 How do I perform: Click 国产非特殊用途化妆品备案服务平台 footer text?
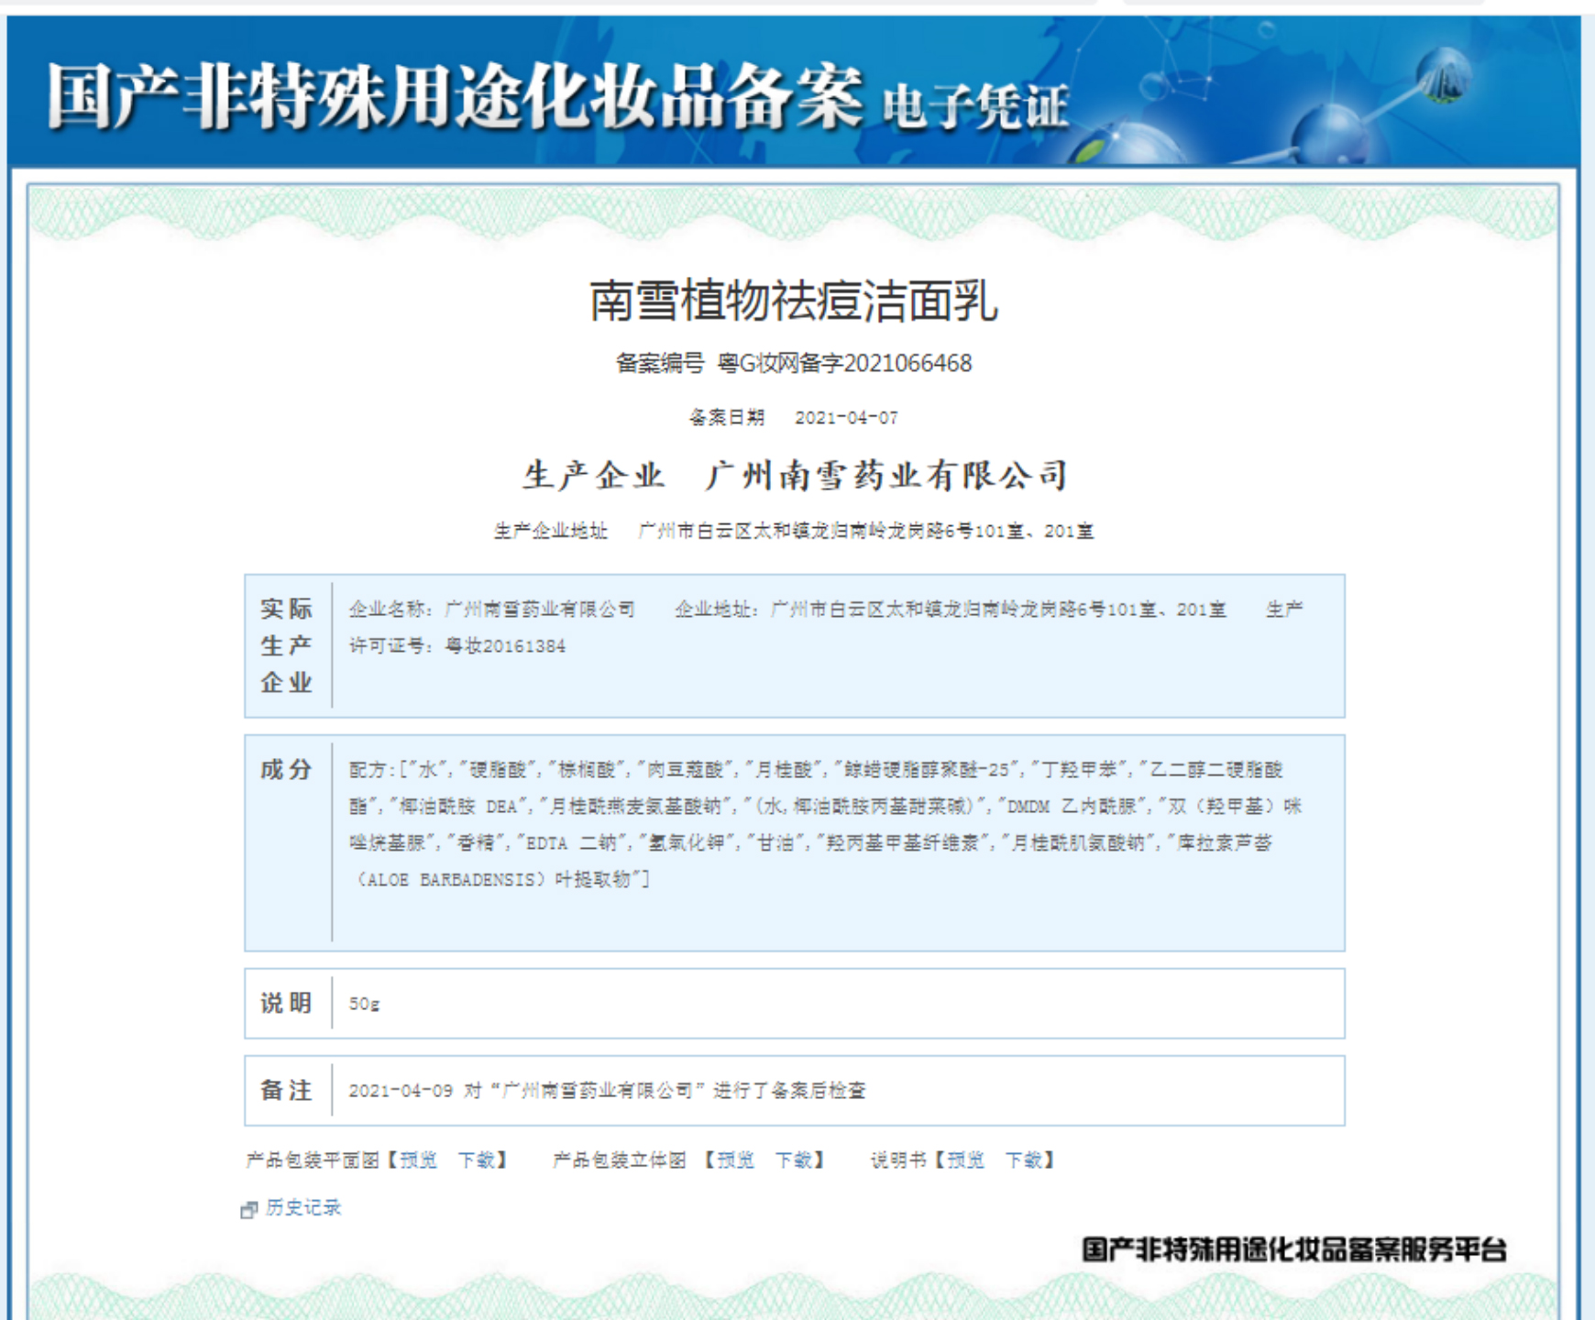click(x=1294, y=1249)
